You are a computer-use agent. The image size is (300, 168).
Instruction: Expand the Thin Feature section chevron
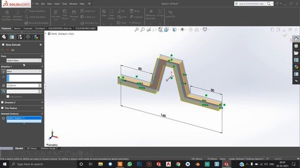42,108
